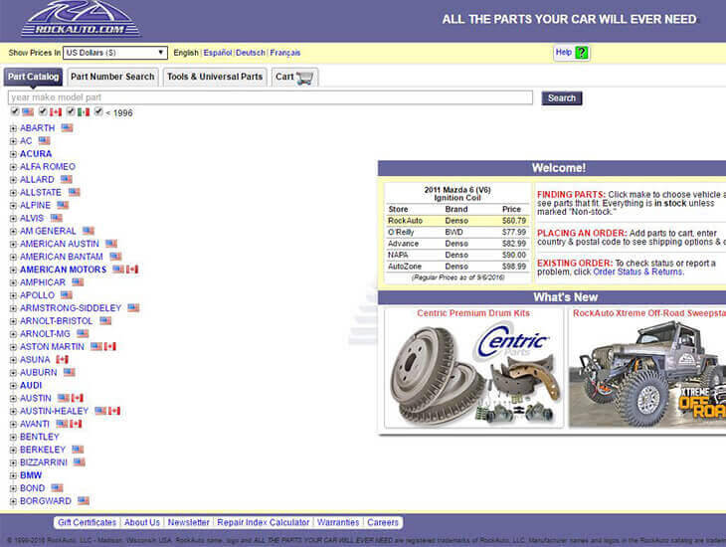
Task: Click the US flag next to AMERICAN AUSTIN
Action: [x=111, y=244]
